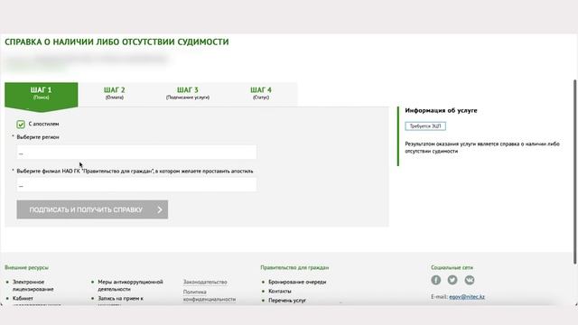Open the 'Законодательство' link
This screenshot has height=325, width=578.
[205, 282]
